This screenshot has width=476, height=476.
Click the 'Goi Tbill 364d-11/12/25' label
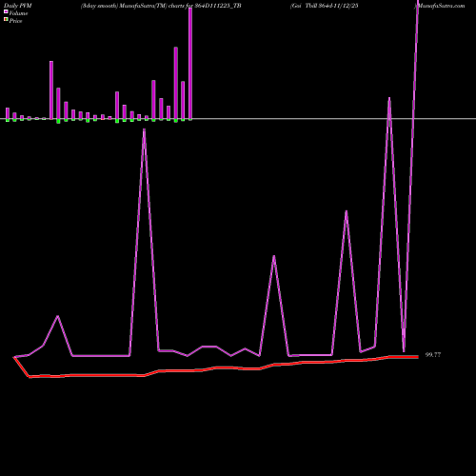click(325, 6)
